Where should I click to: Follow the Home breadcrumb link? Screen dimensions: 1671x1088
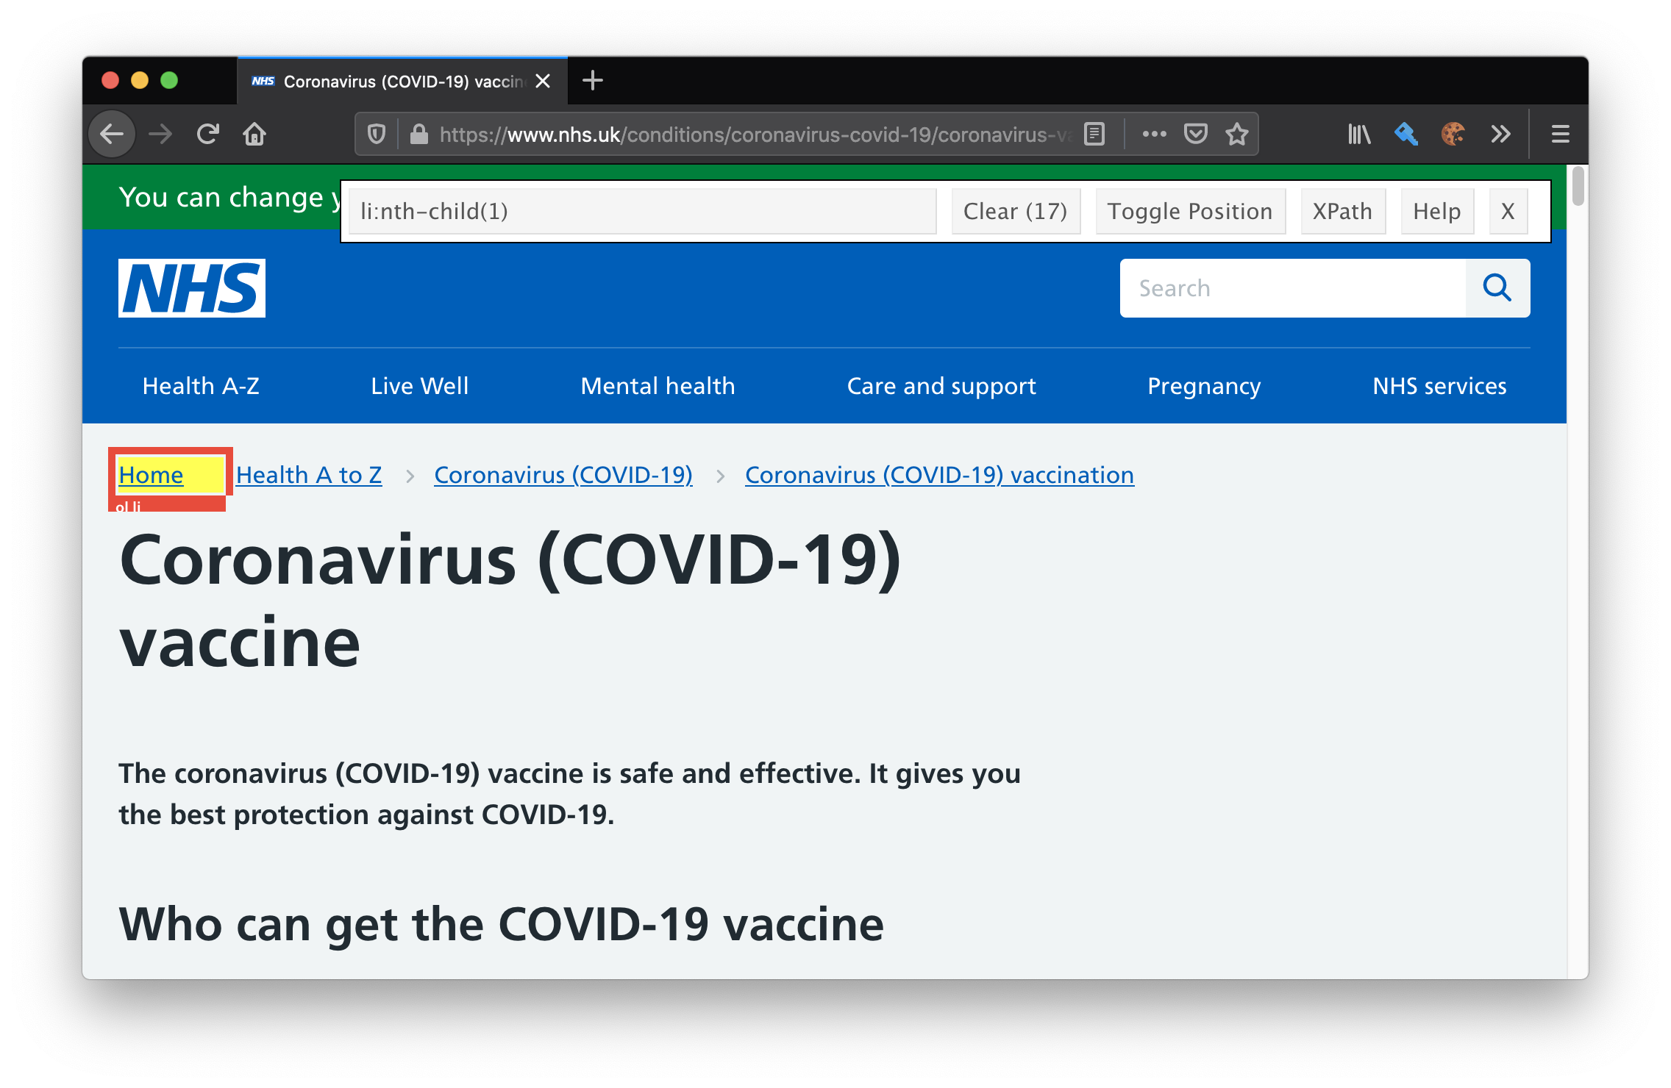pyautogui.click(x=151, y=475)
